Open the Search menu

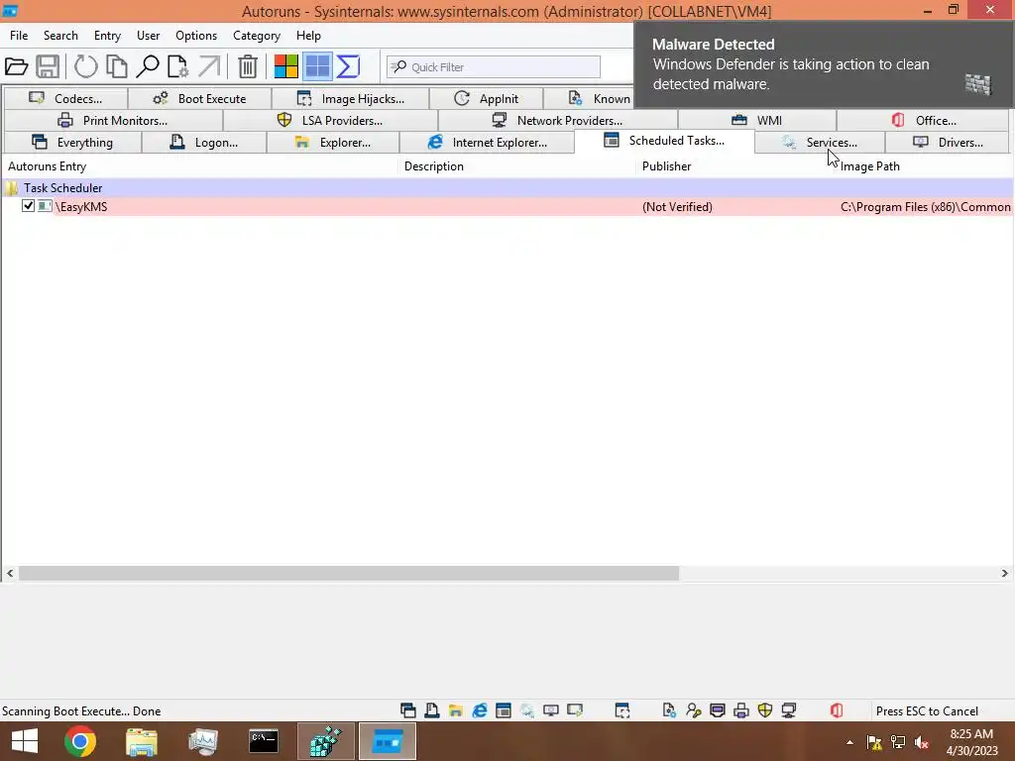pyautogui.click(x=60, y=36)
